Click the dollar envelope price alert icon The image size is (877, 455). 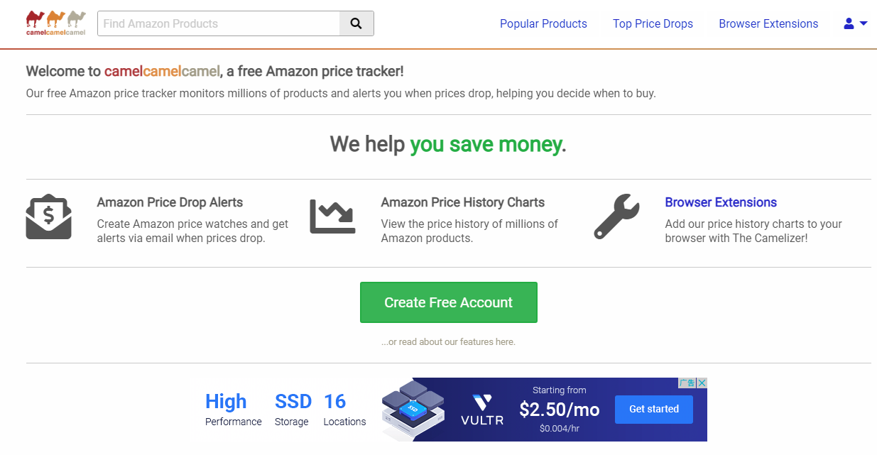(x=48, y=216)
